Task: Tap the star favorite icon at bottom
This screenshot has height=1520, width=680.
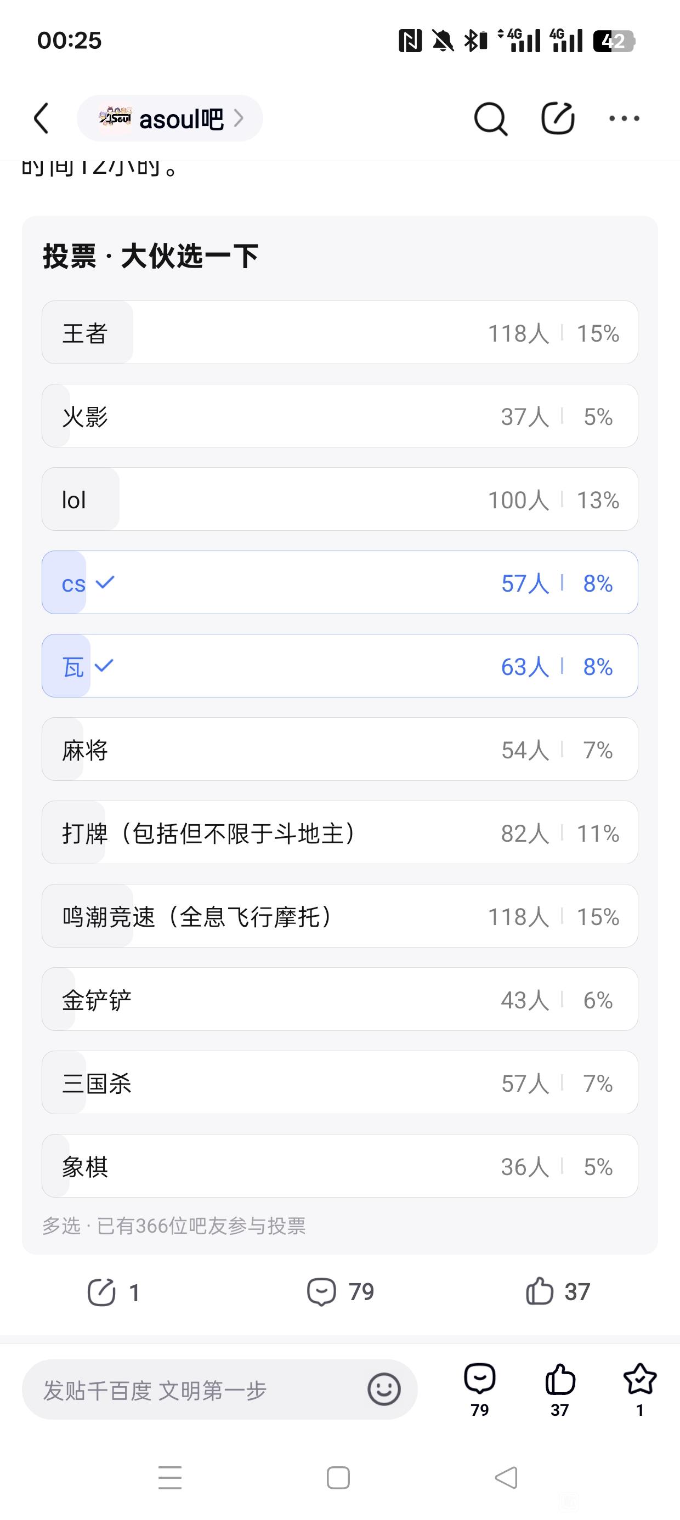Action: (x=639, y=1380)
